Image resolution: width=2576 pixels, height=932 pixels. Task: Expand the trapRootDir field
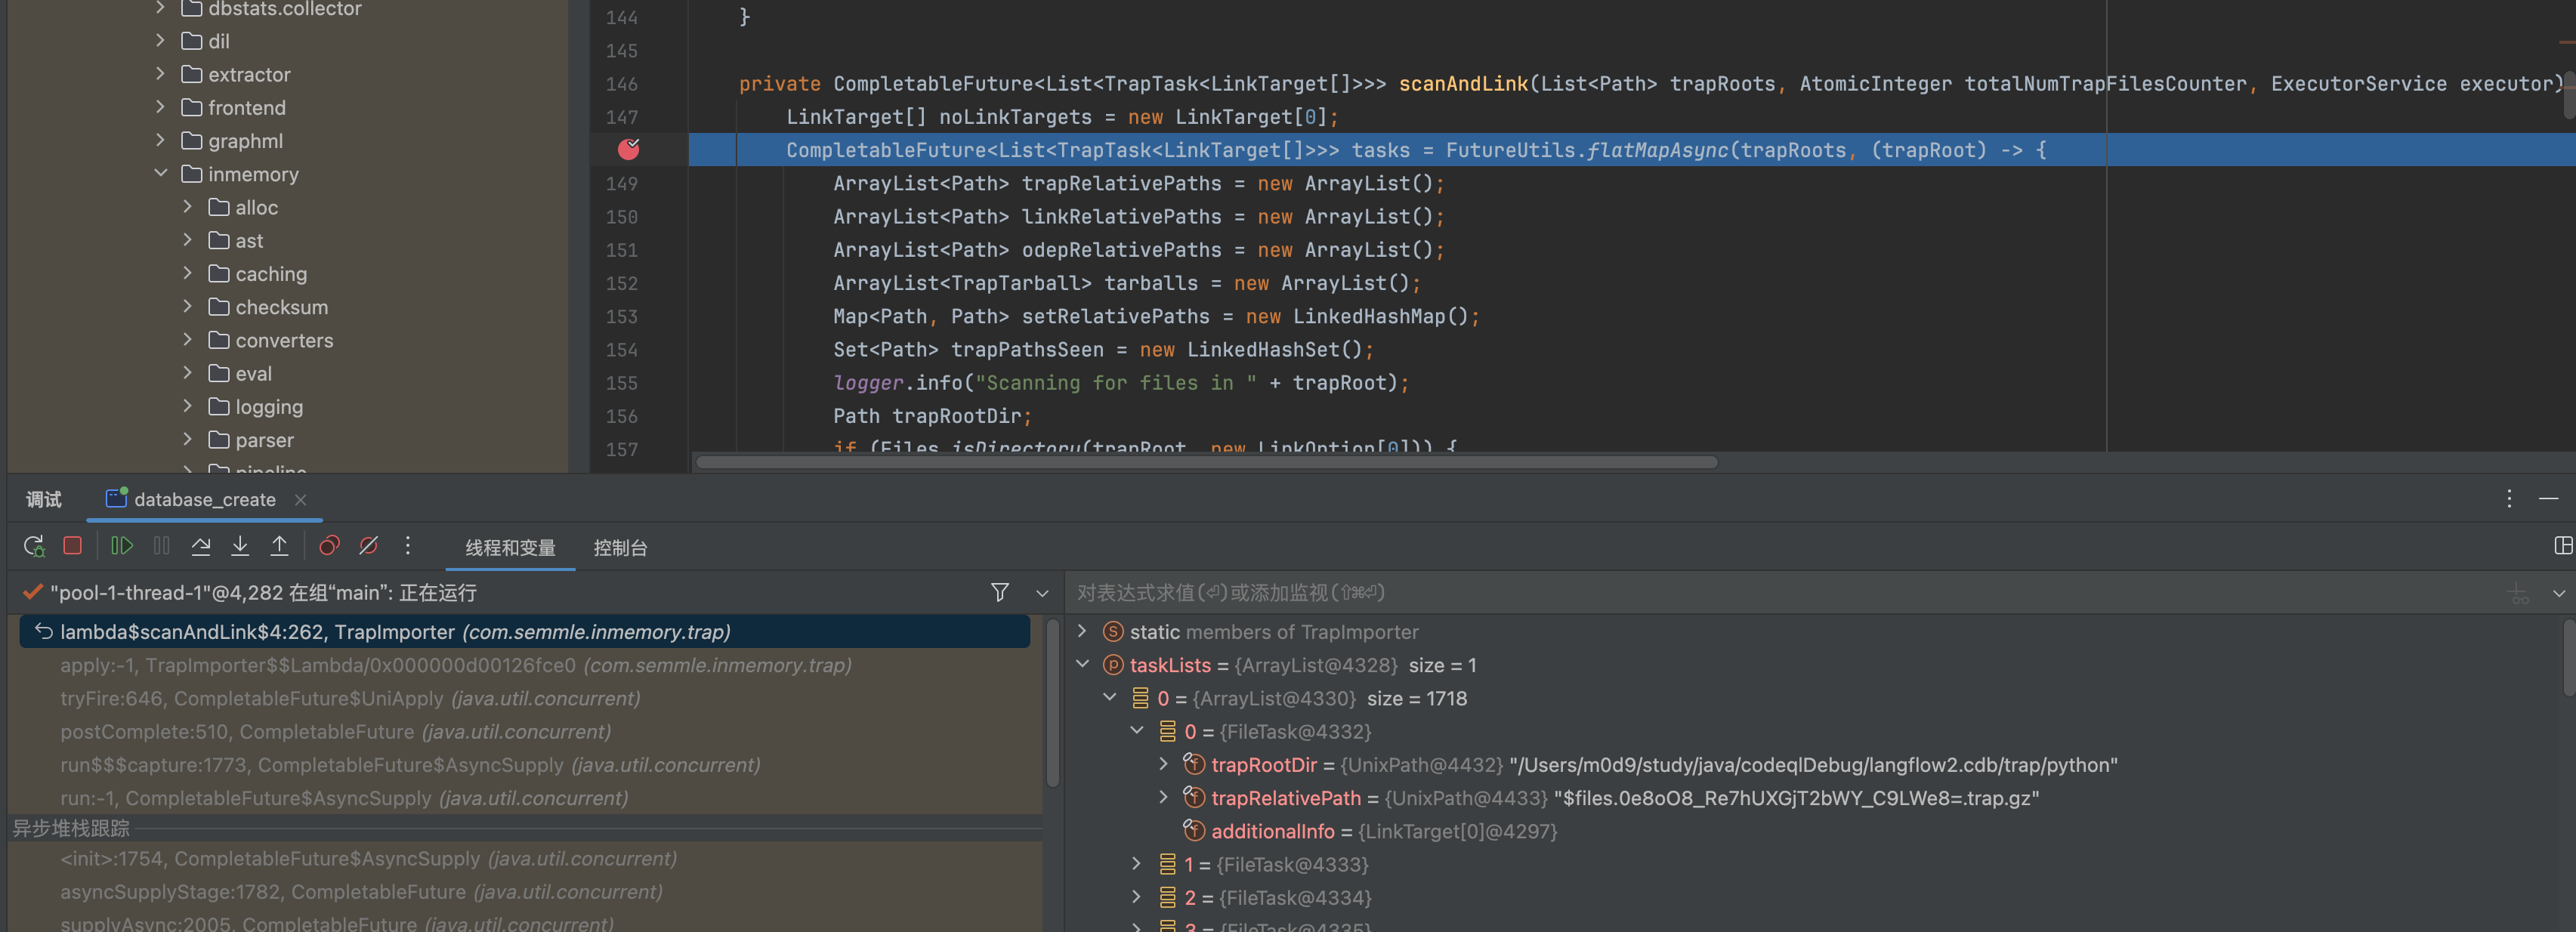coord(1163,764)
